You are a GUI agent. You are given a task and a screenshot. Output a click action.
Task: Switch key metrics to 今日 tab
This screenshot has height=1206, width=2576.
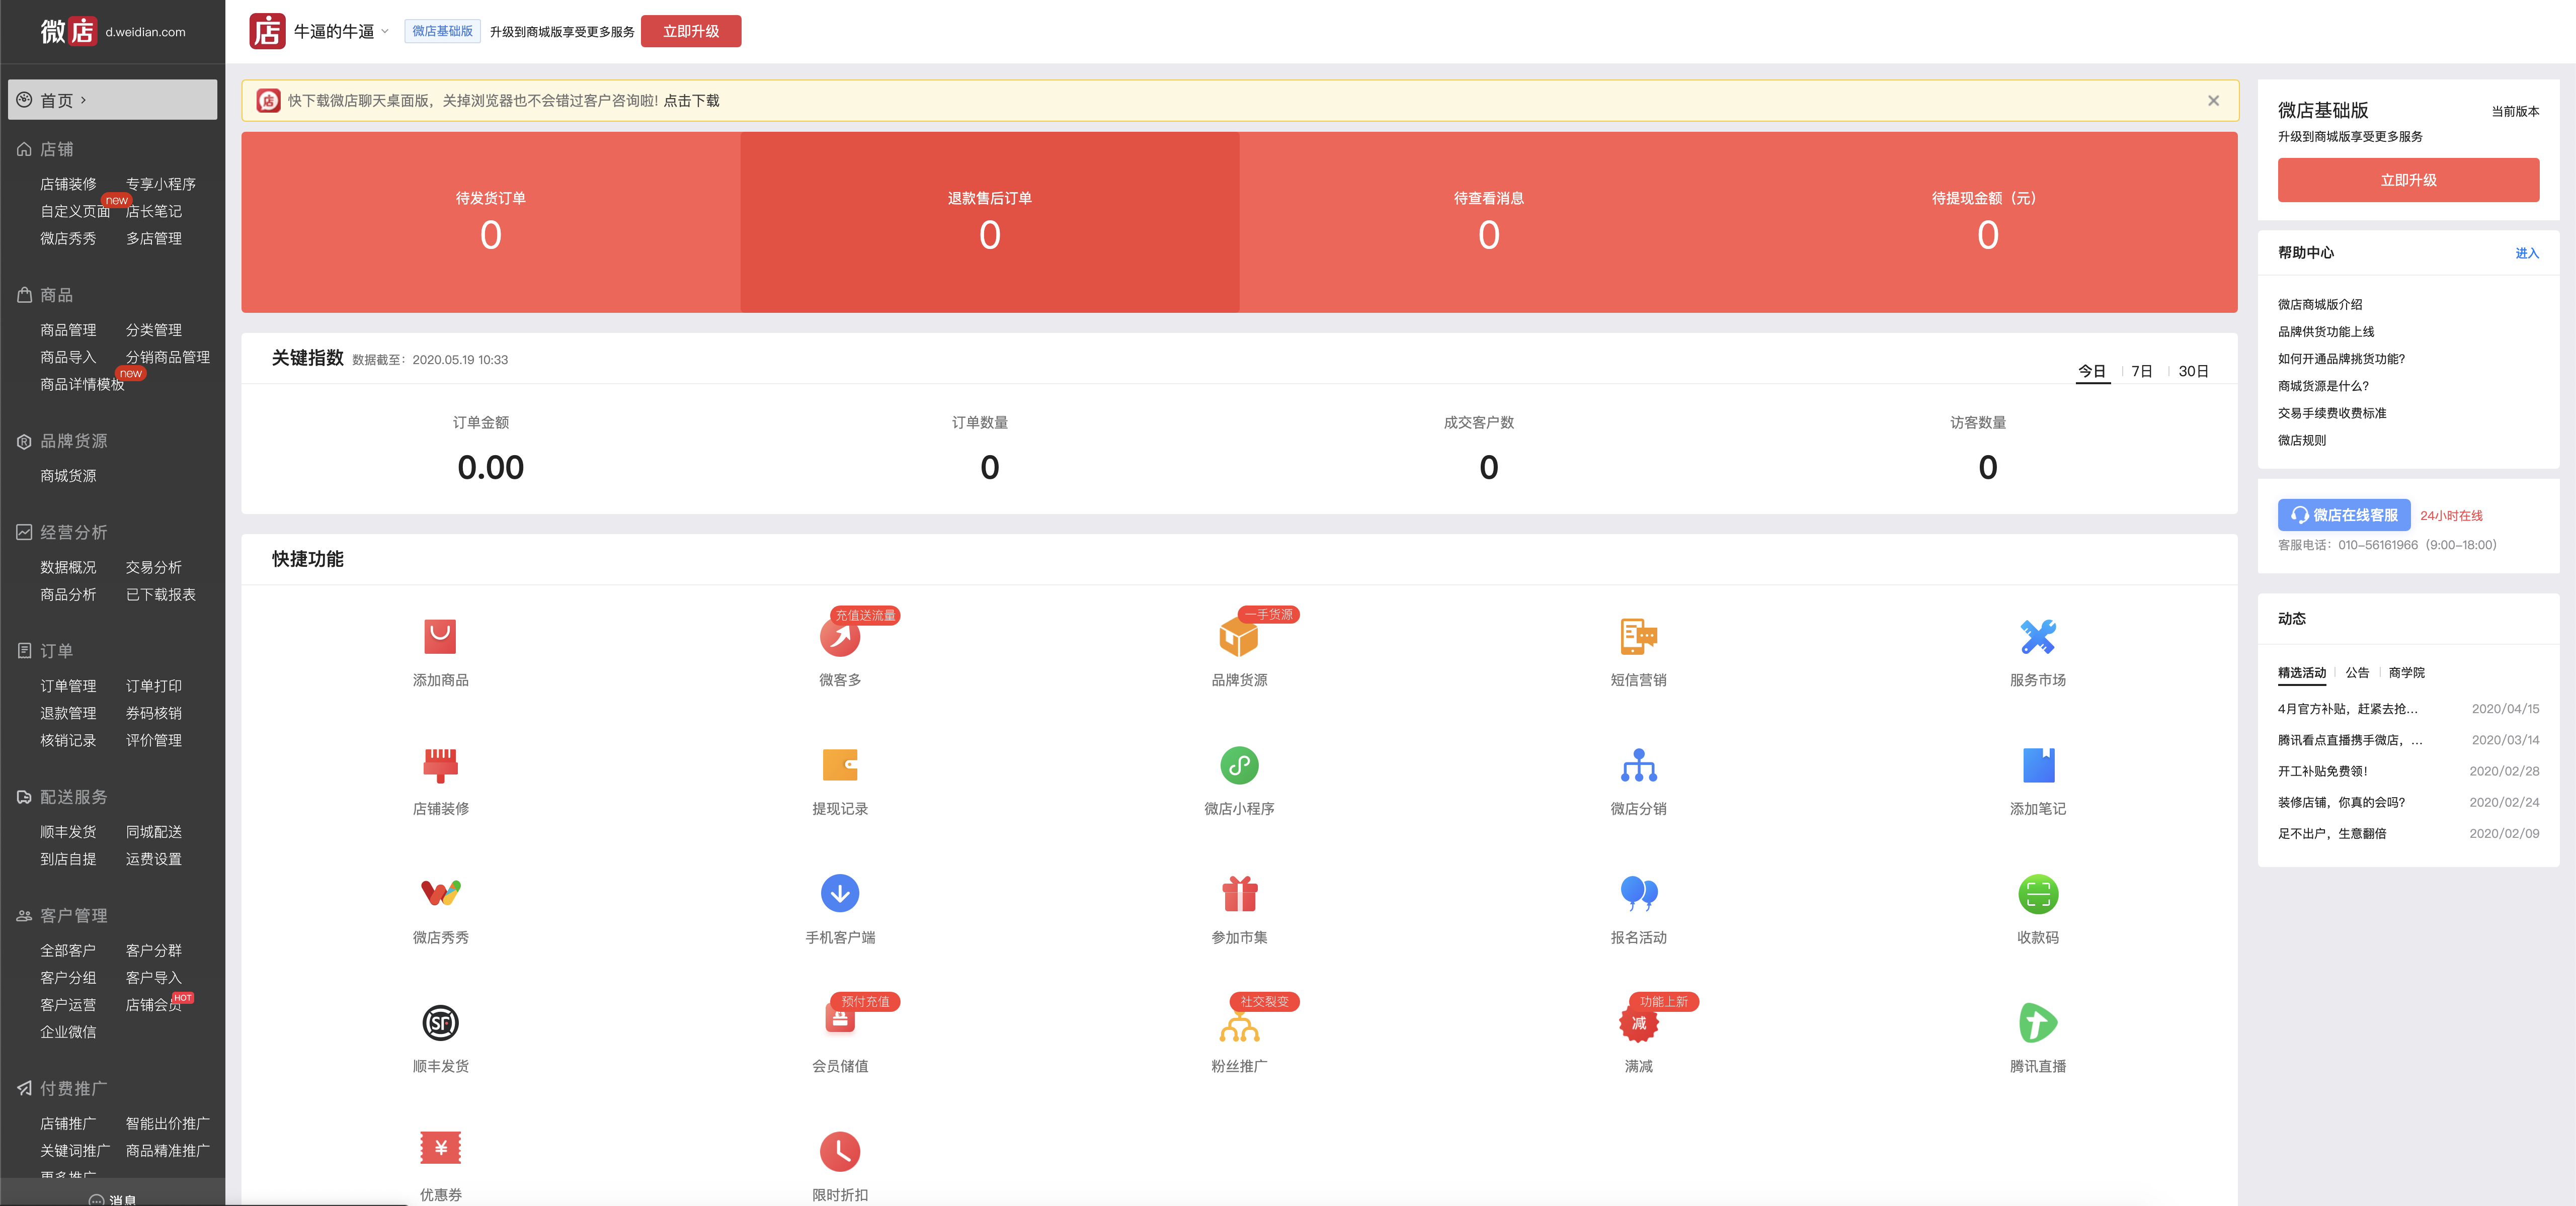point(2091,371)
